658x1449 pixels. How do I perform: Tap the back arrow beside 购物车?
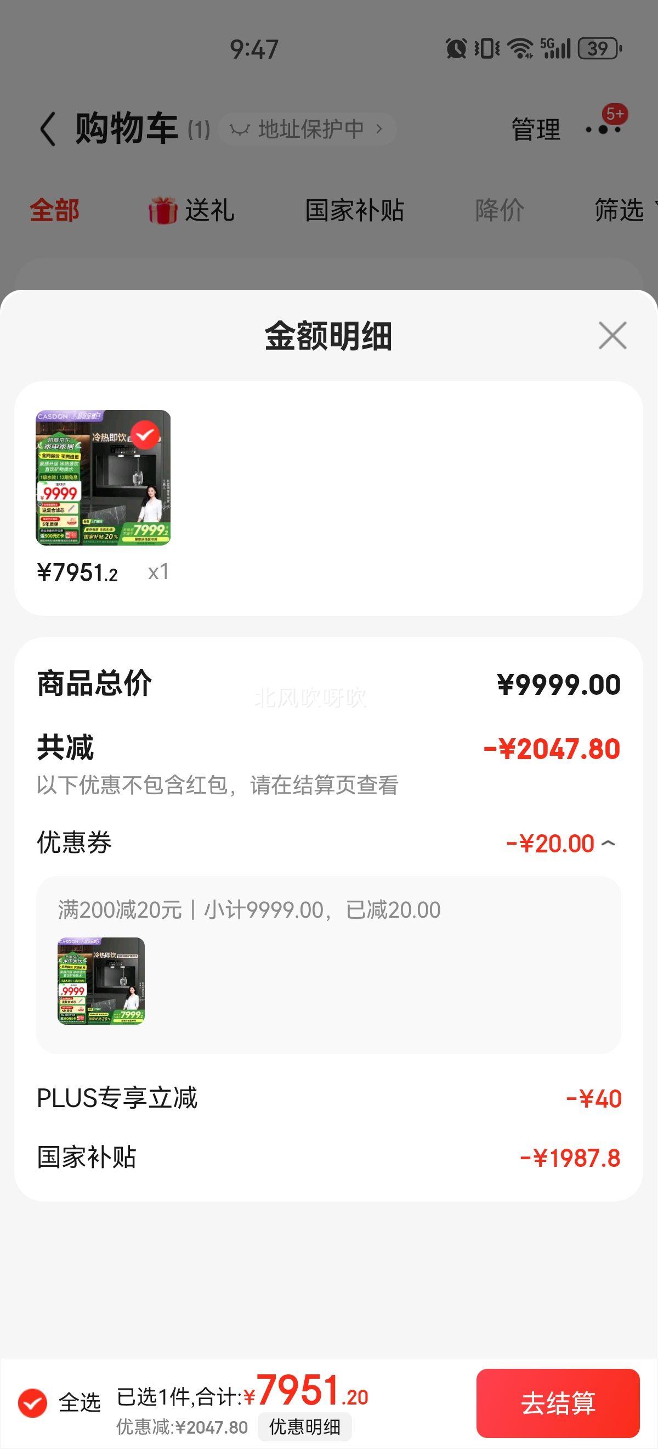pyautogui.click(x=48, y=129)
